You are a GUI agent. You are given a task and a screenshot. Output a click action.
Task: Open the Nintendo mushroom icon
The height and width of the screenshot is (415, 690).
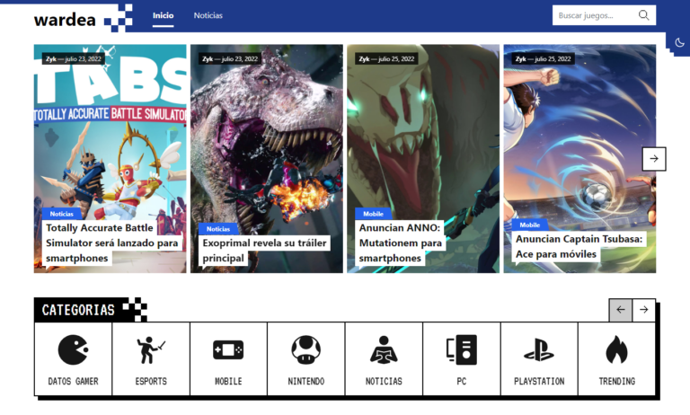[305, 349]
